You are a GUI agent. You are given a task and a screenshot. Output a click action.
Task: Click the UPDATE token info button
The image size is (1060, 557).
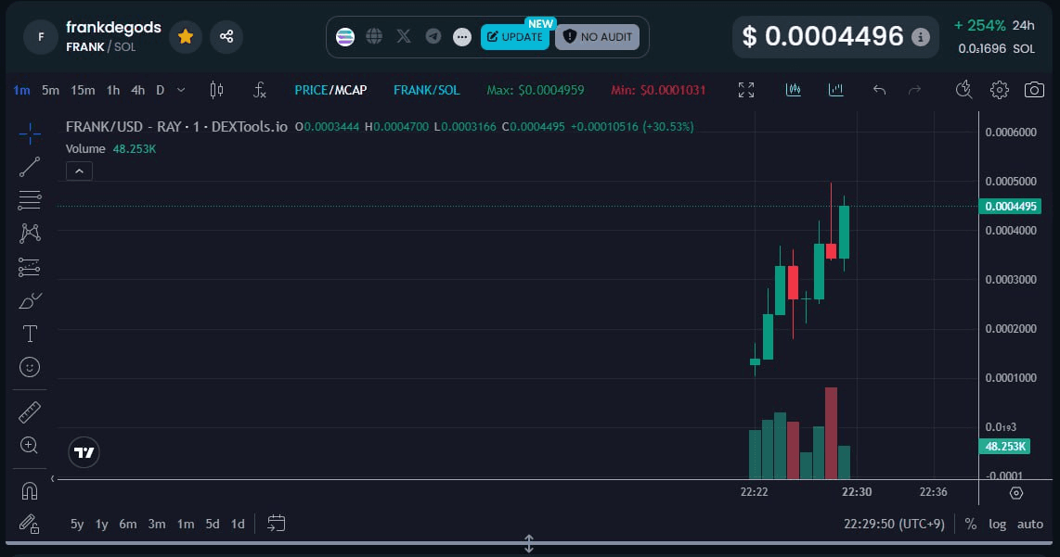pyautogui.click(x=515, y=37)
